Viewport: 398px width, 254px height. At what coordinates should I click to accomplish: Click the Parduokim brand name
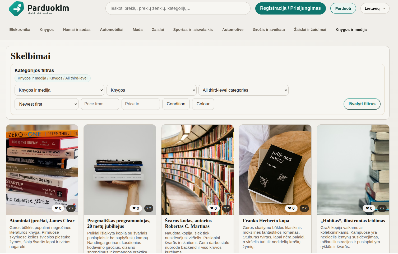(x=48, y=8)
